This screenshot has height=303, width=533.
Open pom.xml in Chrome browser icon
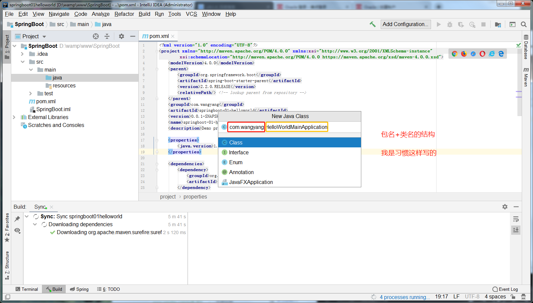[x=455, y=54]
